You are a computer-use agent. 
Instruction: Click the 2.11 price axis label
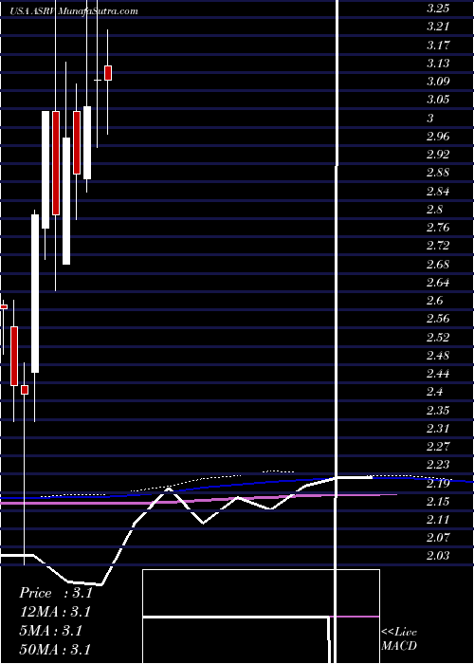(437, 520)
